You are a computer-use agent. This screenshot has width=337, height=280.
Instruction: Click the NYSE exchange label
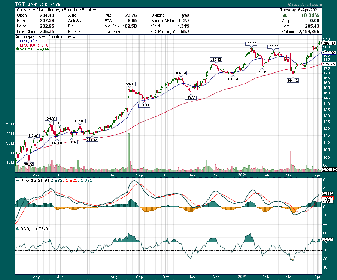(55, 4)
